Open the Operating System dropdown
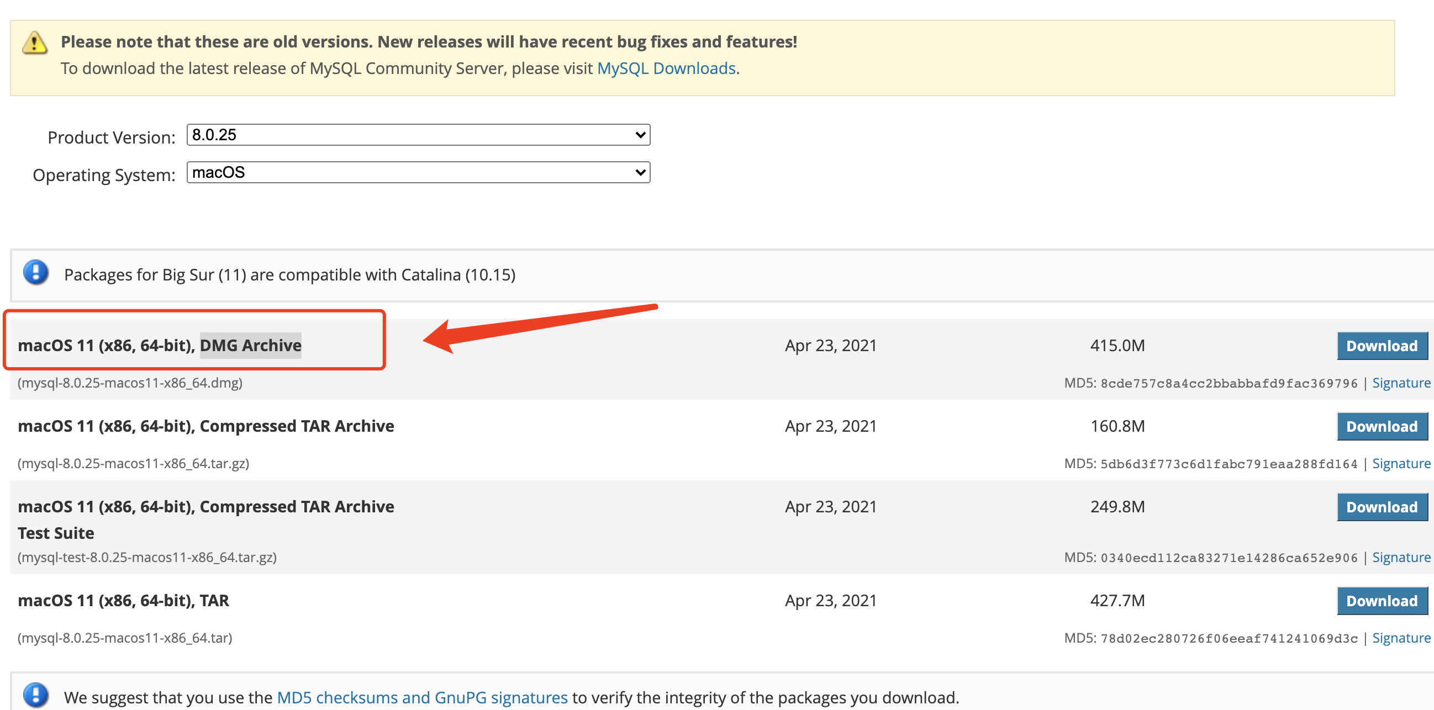This screenshot has width=1434, height=710. (x=418, y=172)
